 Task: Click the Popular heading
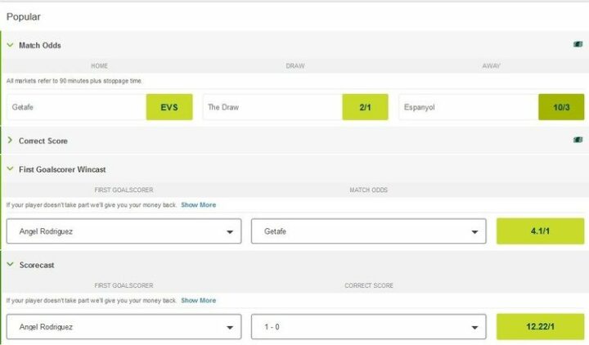pyautogui.click(x=24, y=16)
